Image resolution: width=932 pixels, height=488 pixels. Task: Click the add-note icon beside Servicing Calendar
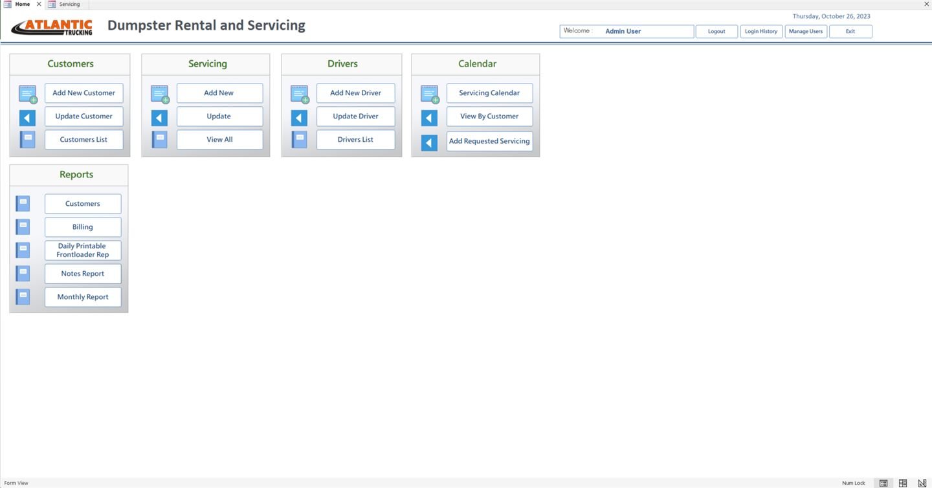pyautogui.click(x=430, y=94)
